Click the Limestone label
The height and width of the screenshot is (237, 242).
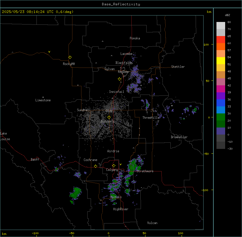pyautogui.click(x=43, y=100)
